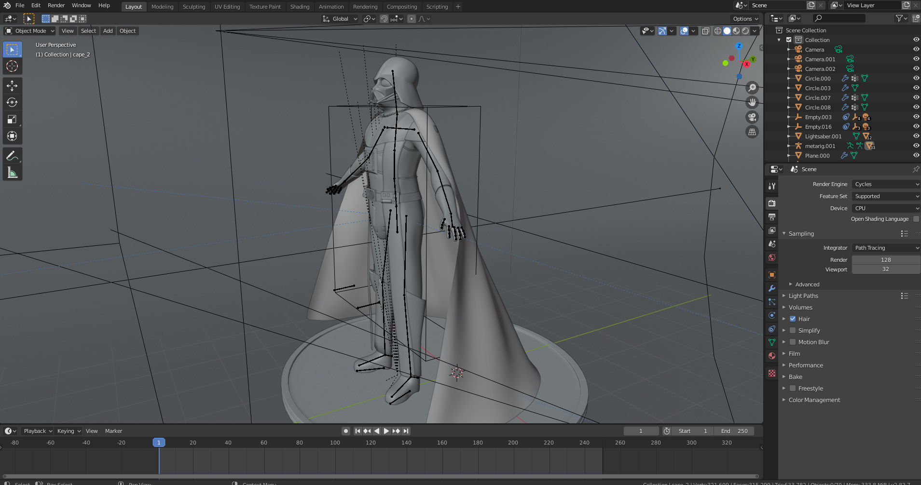
Task: Switch perspective/orthographic grid icon
Action: 752,132
